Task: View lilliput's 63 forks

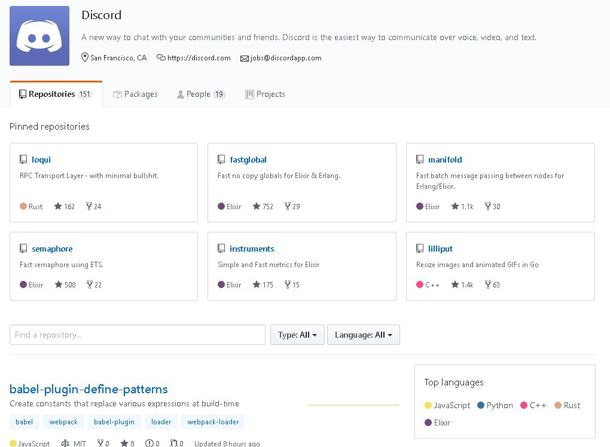Action: (492, 284)
